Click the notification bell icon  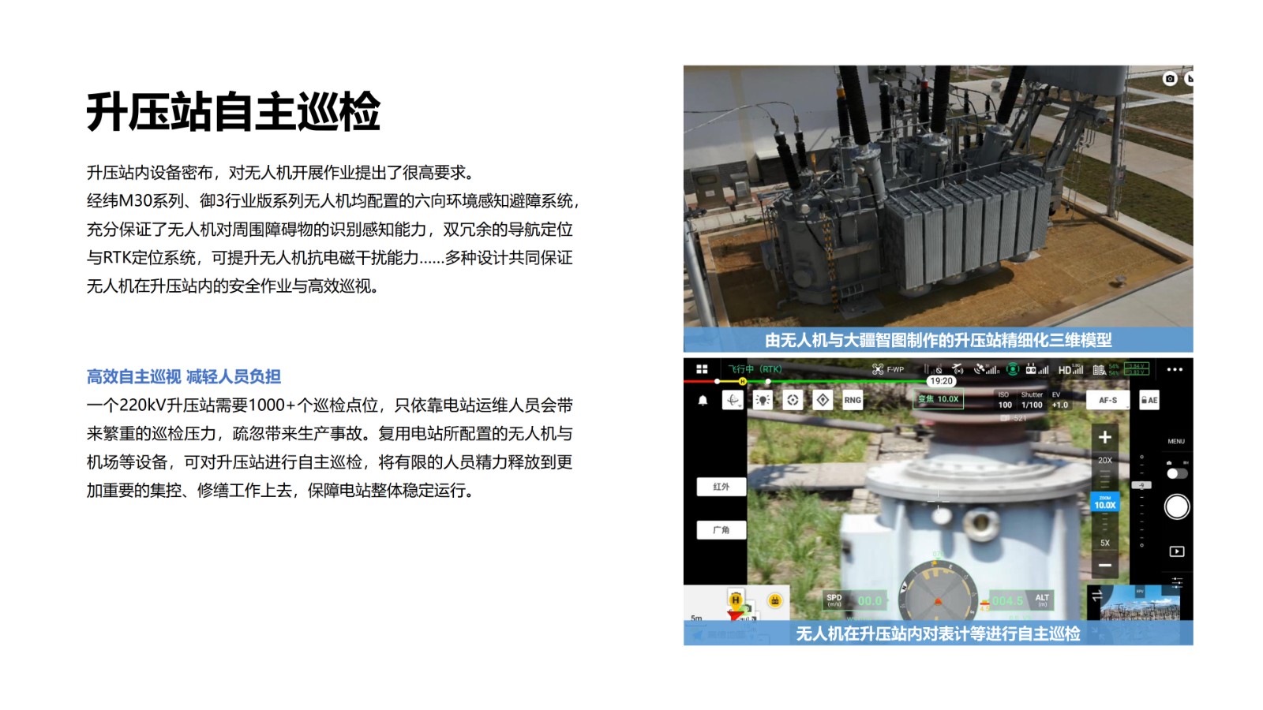tap(703, 401)
